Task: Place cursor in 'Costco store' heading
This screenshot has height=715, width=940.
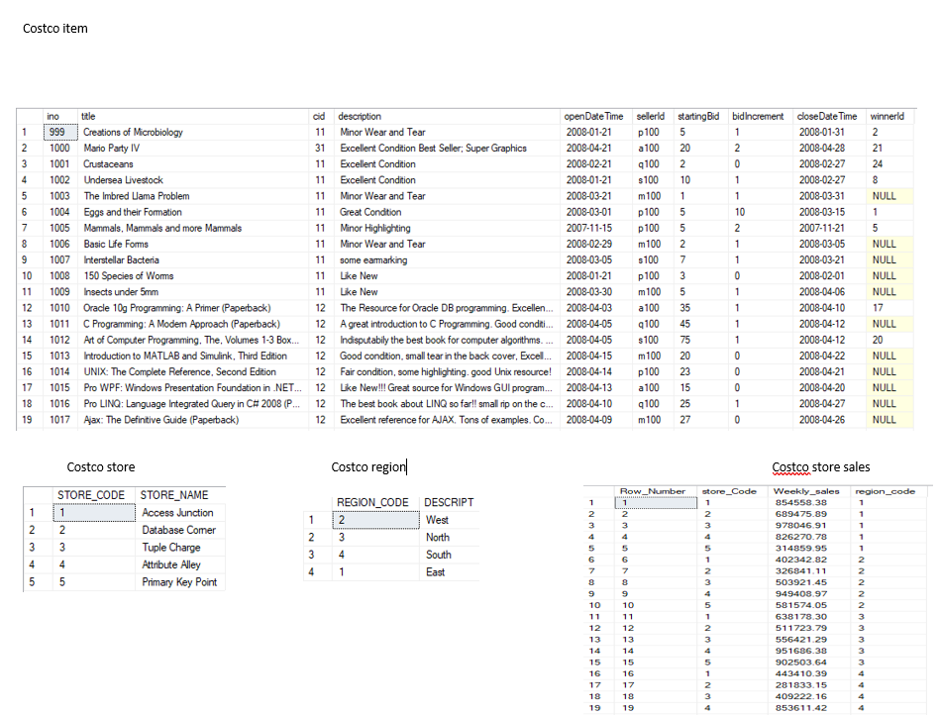Action: tap(101, 466)
